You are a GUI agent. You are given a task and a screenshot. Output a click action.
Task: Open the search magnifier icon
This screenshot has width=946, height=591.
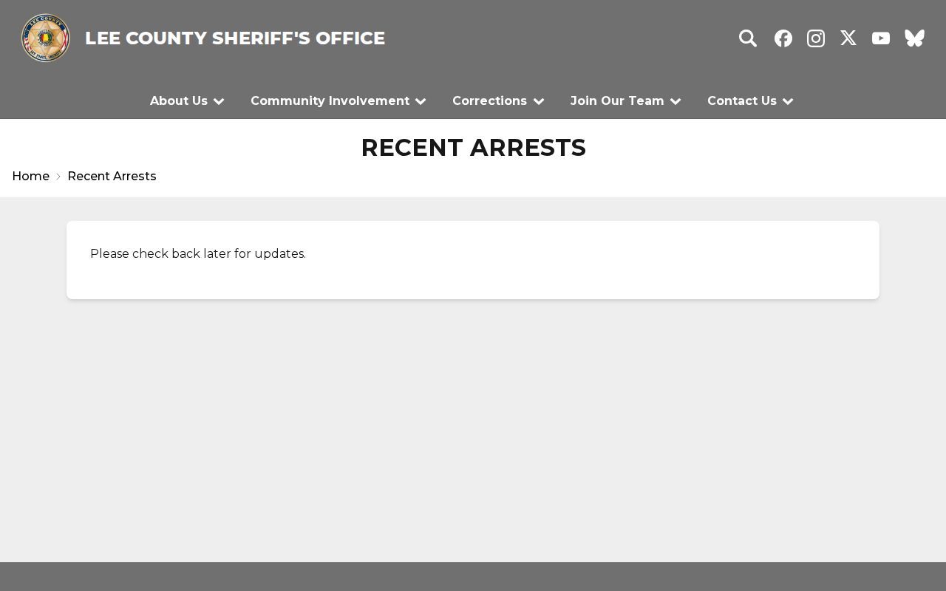click(x=748, y=38)
